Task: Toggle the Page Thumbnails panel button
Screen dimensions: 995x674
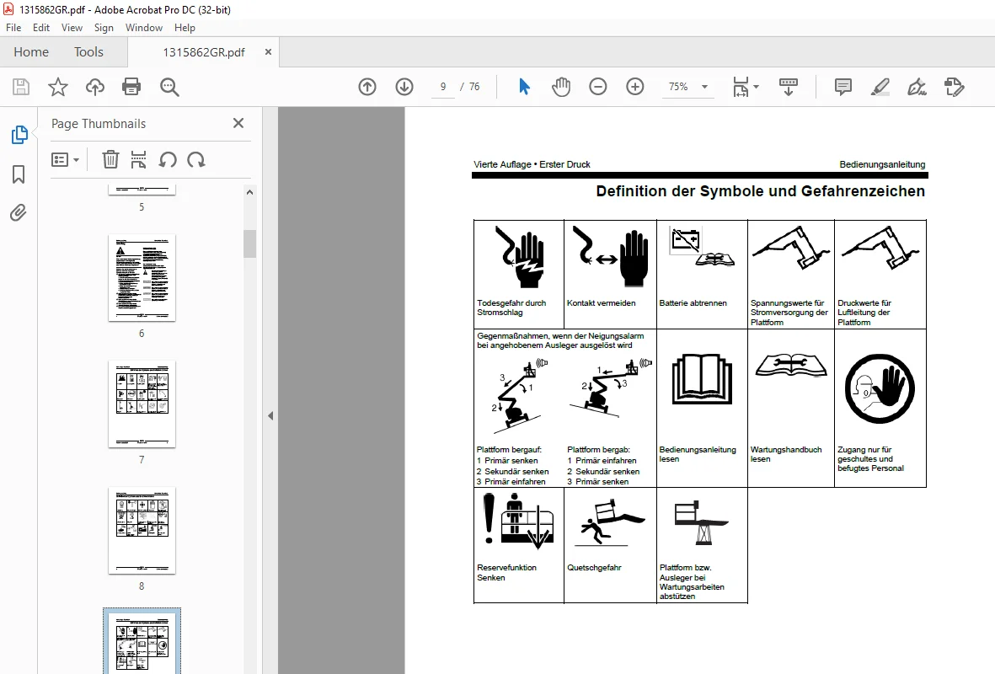Action: coord(19,135)
